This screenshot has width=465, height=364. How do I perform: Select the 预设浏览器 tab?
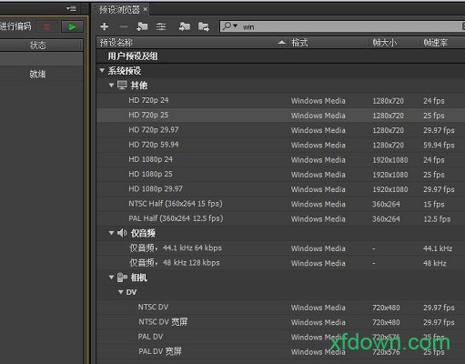[x=119, y=10]
